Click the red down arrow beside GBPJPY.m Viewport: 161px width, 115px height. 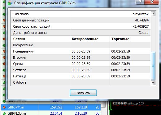click(x=4, y=107)
